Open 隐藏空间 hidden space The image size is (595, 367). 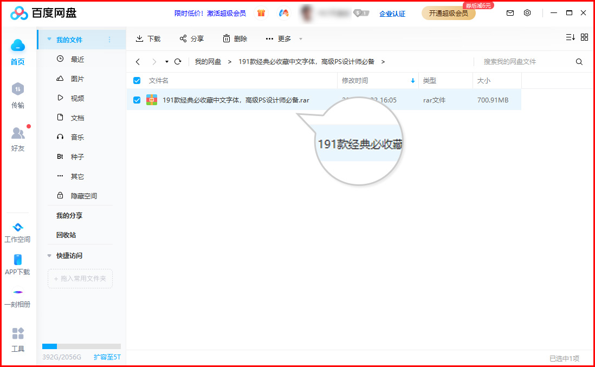coord(84,196)
